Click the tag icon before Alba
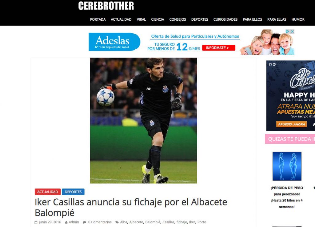This screenshot has height=227, width=315. click(117, 222)
